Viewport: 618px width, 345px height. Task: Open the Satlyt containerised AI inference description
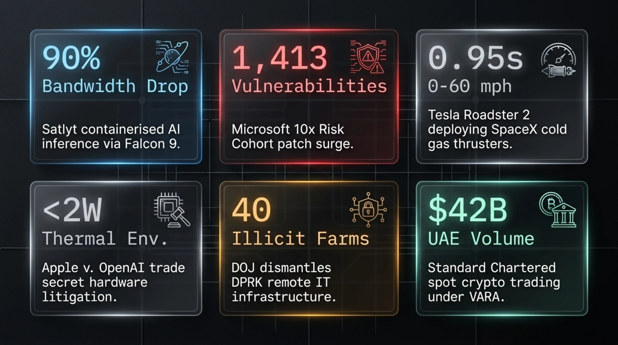111,137
